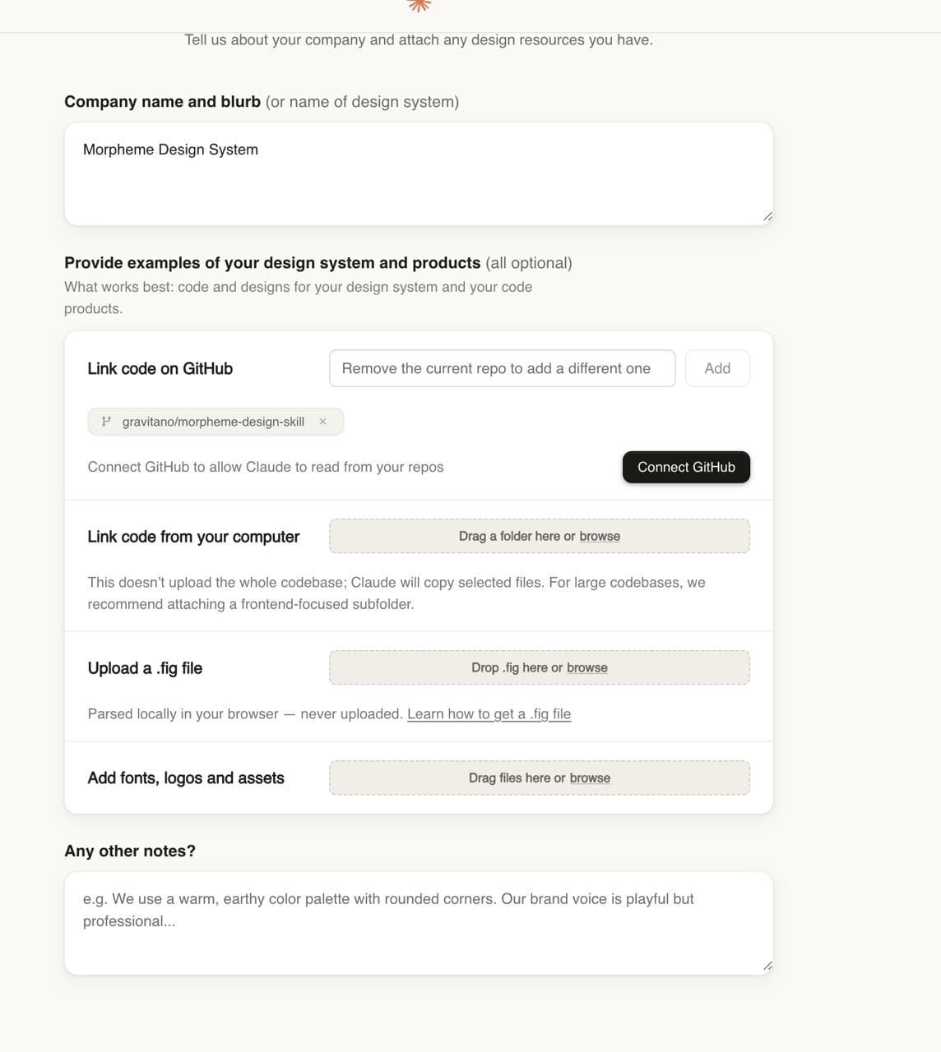
Task: Click the branch icon on the repo chip
Action: pos(106,422)
